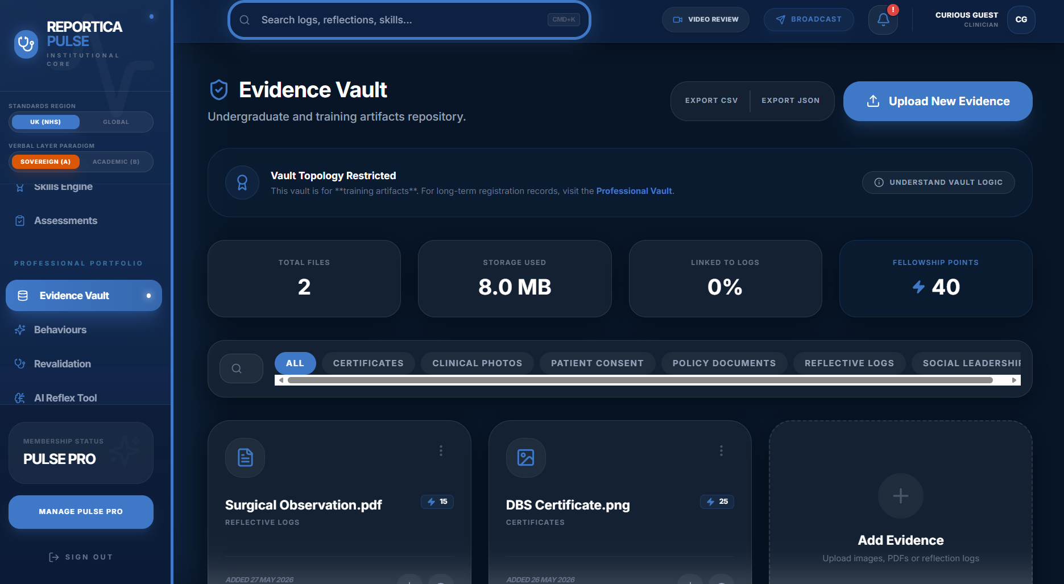Export vault as JSON
Viewport: 1064px width, 584px height.
pos(790,101)
